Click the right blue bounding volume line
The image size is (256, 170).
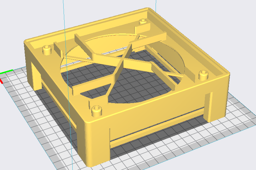[x=156, y=6]
